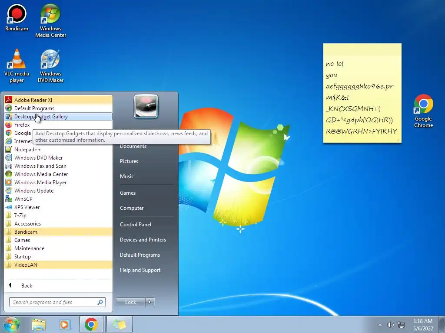Expand the Accessories folder
The width and height of the screenshot is (445, 333).
point(58,223)
